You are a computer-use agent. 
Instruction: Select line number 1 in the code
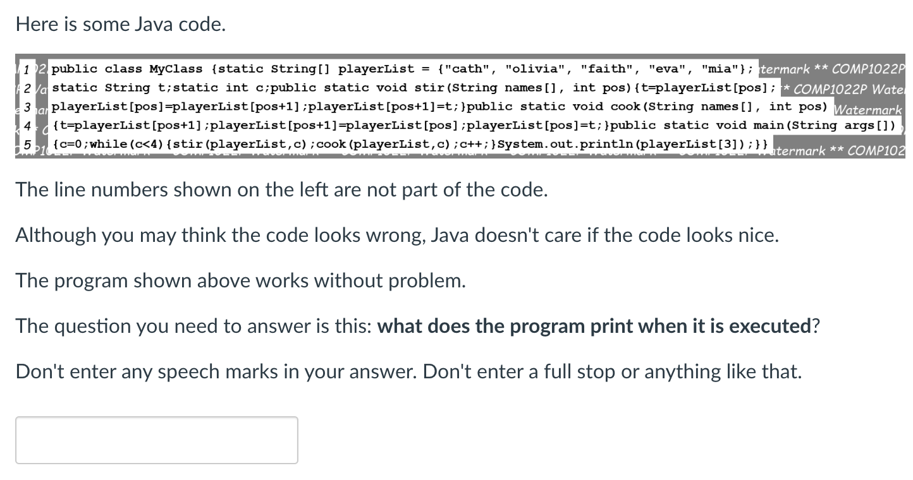(x=25, y=69)
